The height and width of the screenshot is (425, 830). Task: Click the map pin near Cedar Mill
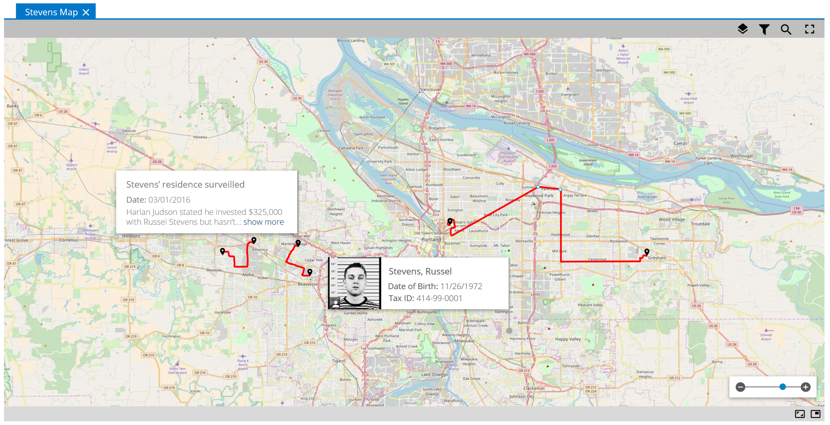tap(299, 243)
